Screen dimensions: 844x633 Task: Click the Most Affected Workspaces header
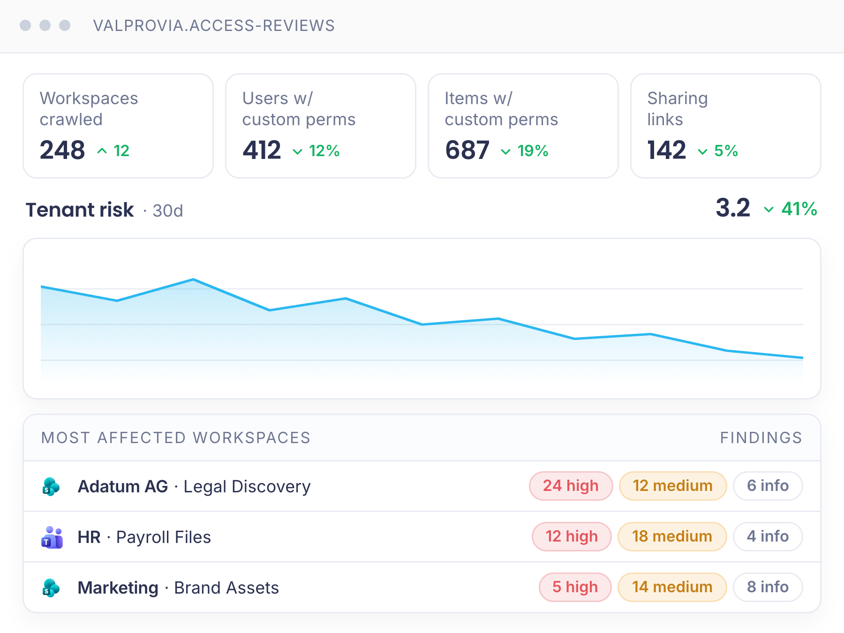coord(176,437)
